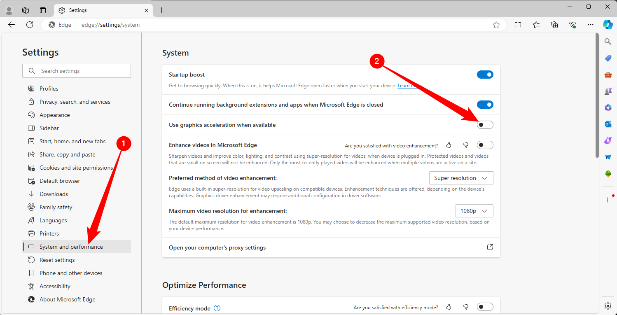
Task: Click inside the Search settings box
Action: pyautogui.click(x=76, y=71)
